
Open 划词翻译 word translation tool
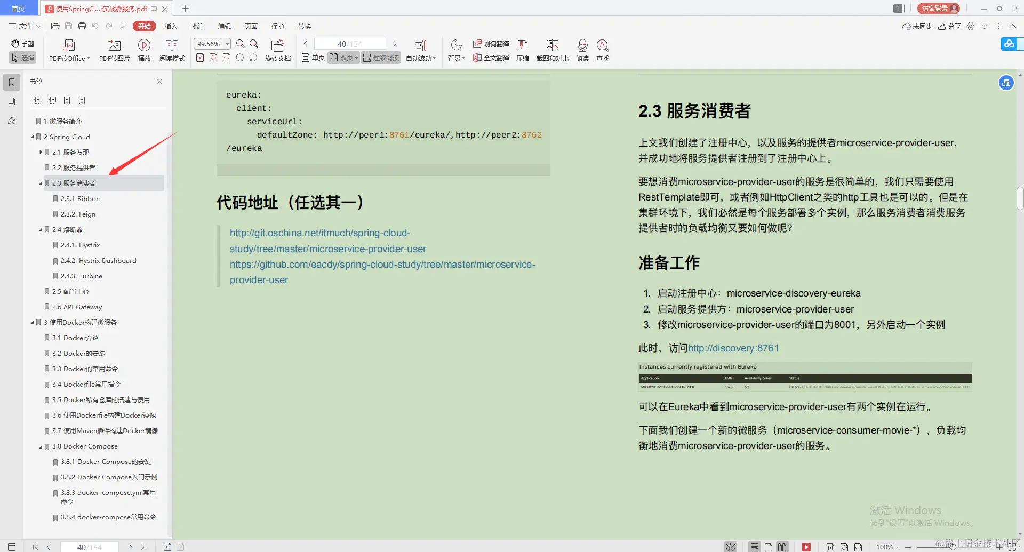click(491, 44)
